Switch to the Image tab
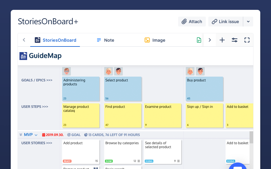Screen dimensions: 271x169 [155, 40]
